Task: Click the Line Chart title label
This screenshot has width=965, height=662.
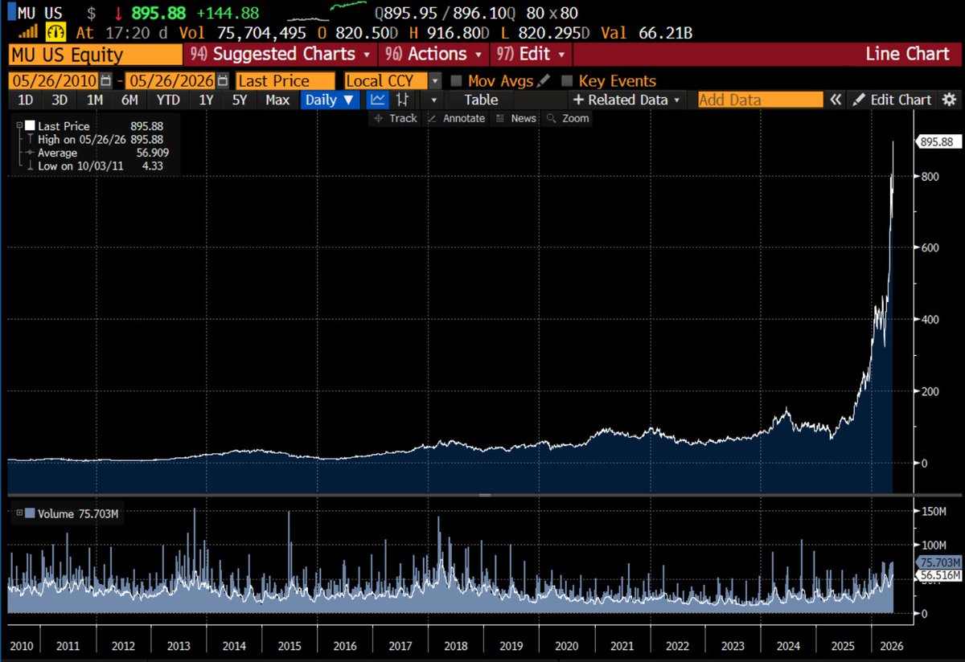Action: (x=907, y=55)
